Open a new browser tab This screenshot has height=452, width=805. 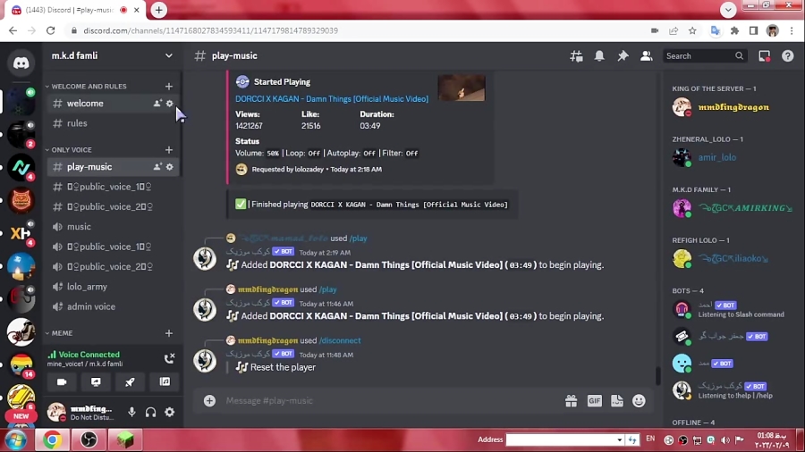coord(158,10)
